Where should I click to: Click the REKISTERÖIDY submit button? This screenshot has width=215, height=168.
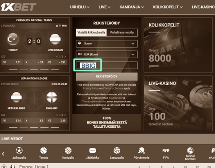[107, 77]
